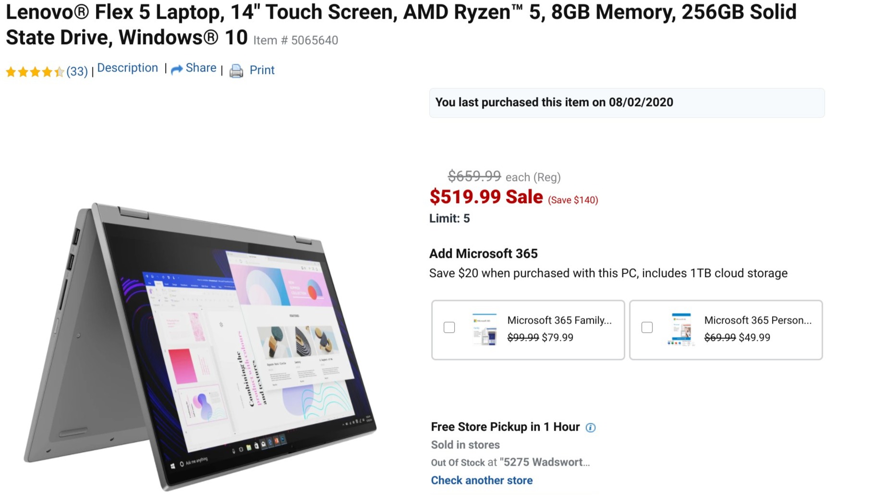Click the Check another store link
Image resolution: width=883 pixels, height=495 pixels.
point(482,480)
